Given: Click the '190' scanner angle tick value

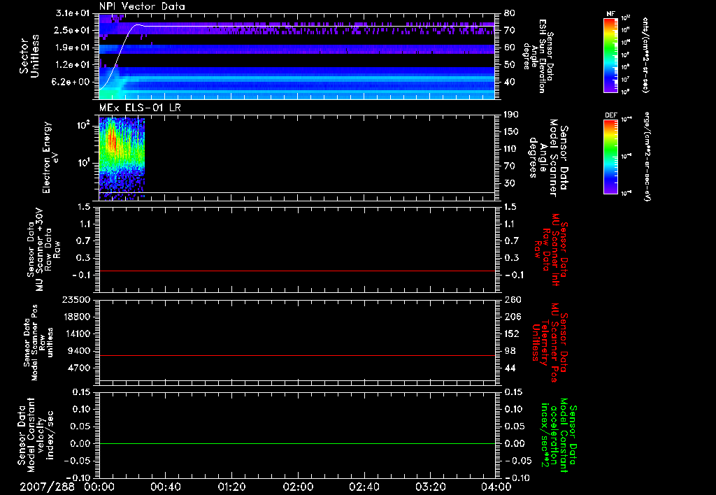Looking at the screenshot, I should point(511,115).
